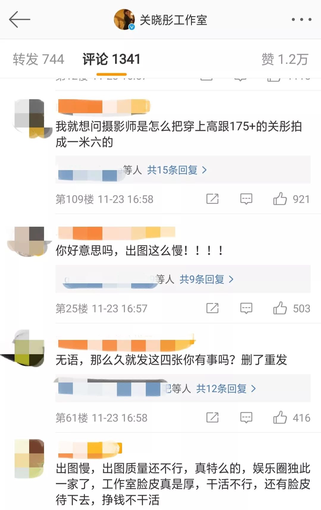321x510 pixels.
Task: Repost the floor 109 comment via share icon
Action: coord(212,199)
